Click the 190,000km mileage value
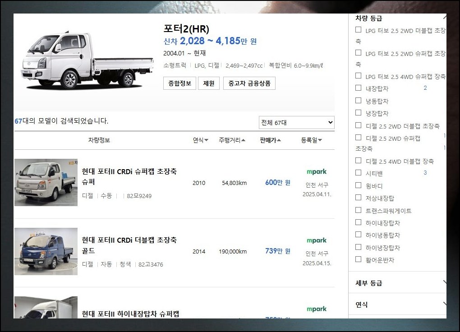 (233, 252)
